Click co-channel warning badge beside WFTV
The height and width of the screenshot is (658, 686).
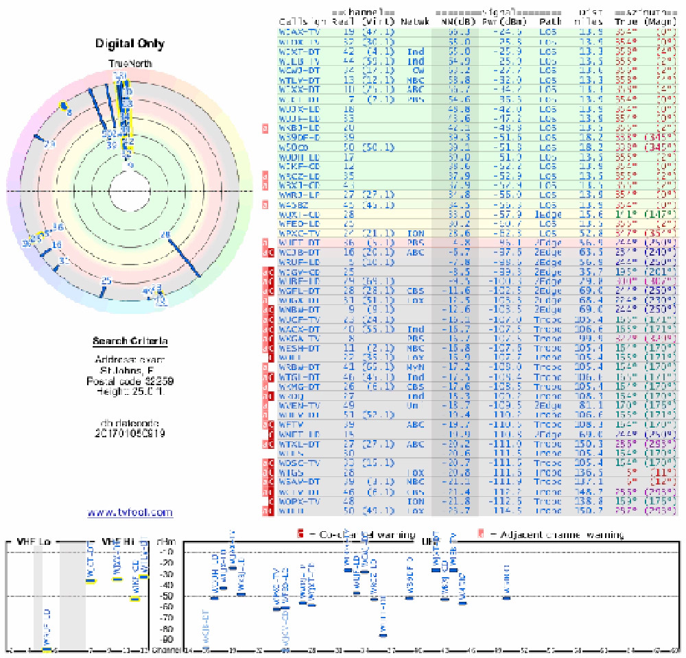pos(271,425)
